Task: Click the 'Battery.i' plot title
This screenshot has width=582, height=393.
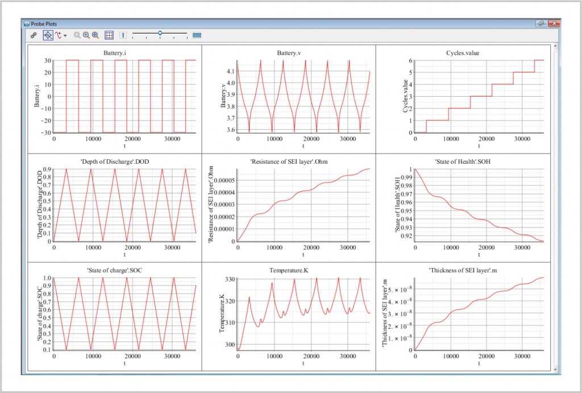Action: pos(115,53)
